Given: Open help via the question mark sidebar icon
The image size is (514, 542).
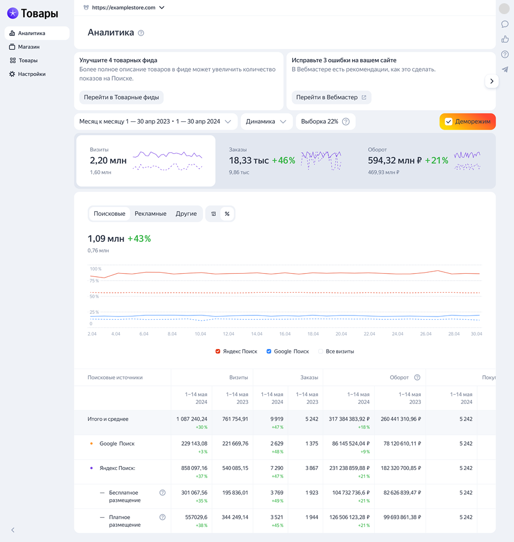Looking at the screenshot, I should 505,54.
